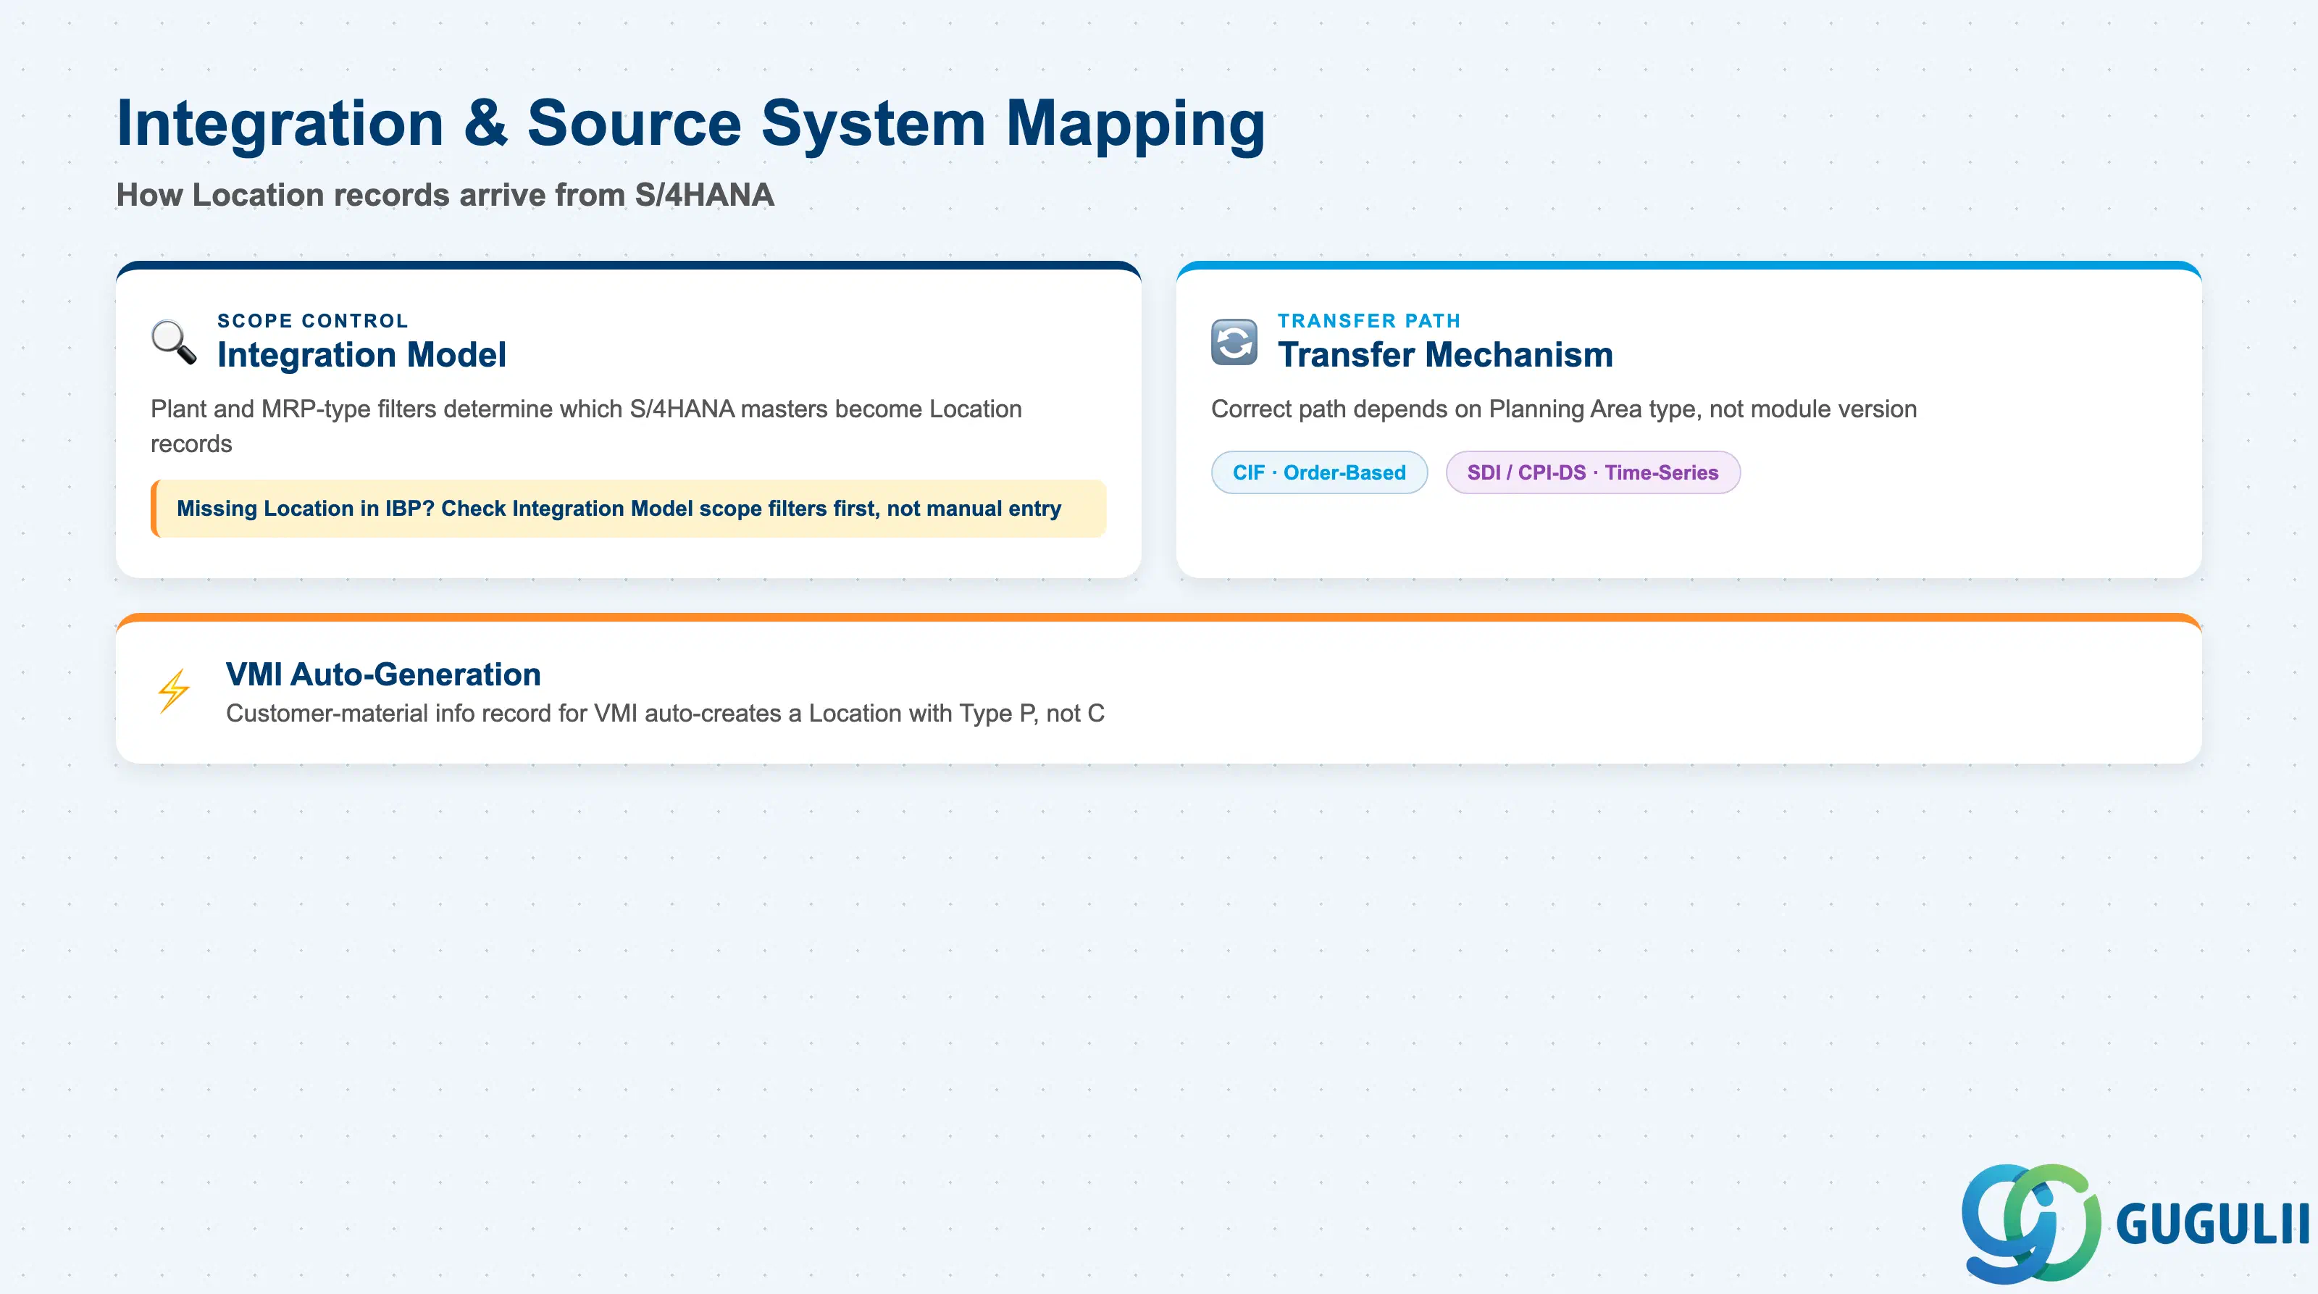Click the SCOPE CONTROL label
Image resolution: width=2318 pixels, height=1294 pixels.
[312, 320]
